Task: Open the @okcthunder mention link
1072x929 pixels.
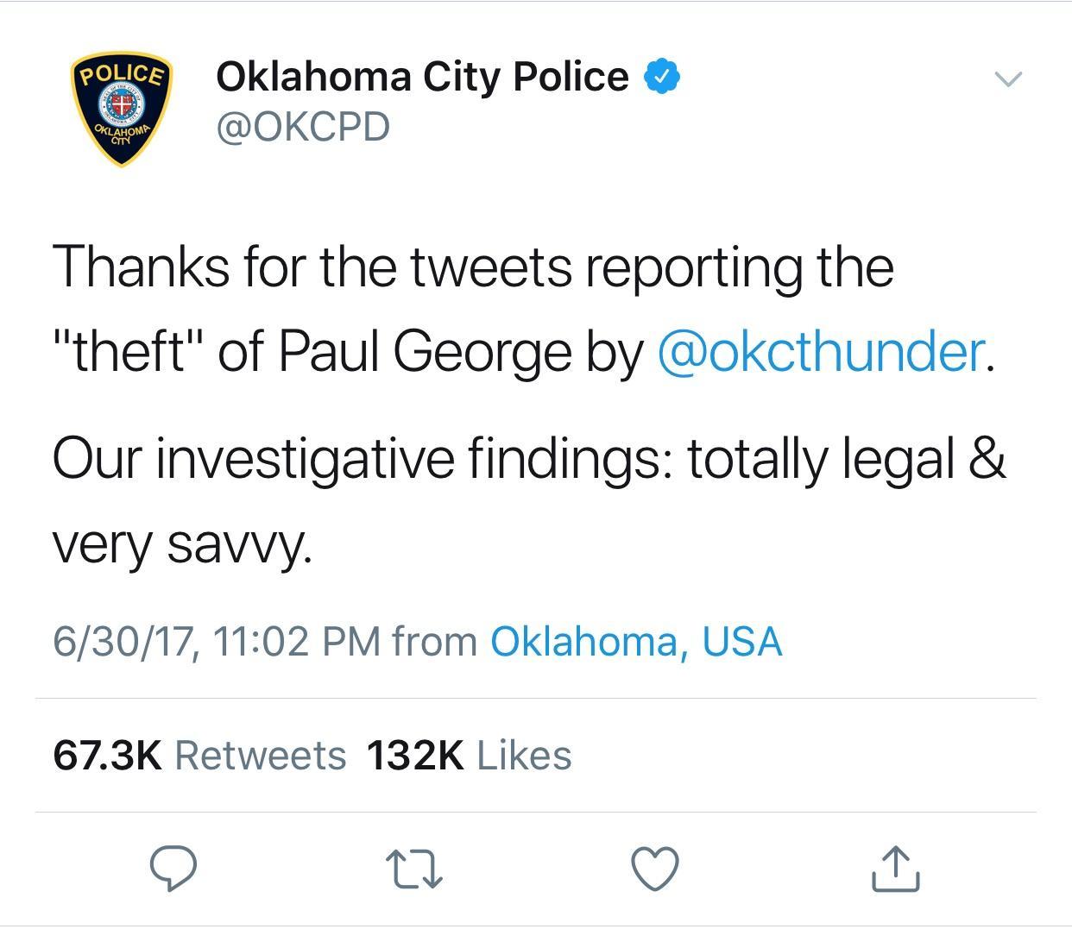Action: point(821,352)
